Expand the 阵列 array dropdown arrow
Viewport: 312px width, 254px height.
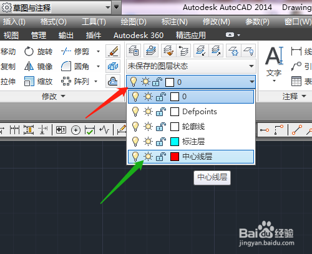coord(95,81)
